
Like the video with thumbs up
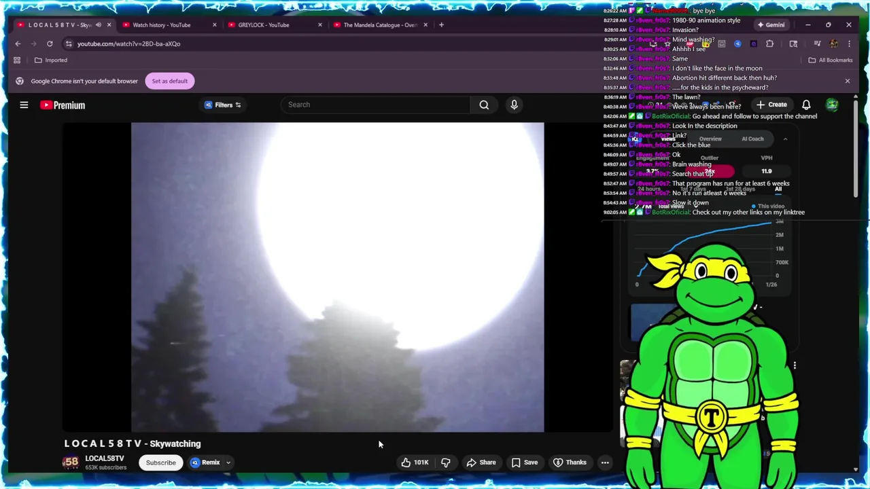click(x=415, y=463)
